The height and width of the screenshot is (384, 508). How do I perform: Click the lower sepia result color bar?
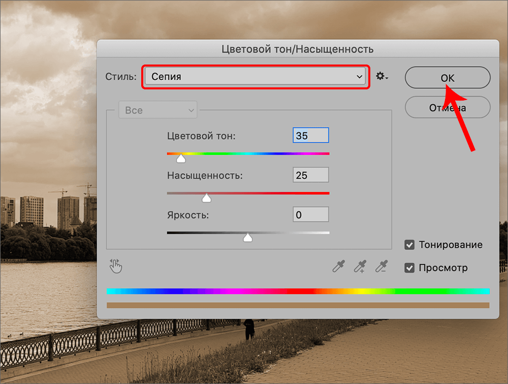(298, 305)
